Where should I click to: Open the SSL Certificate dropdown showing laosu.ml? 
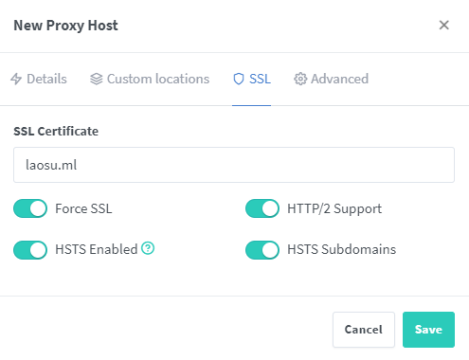tap(234, 165)
